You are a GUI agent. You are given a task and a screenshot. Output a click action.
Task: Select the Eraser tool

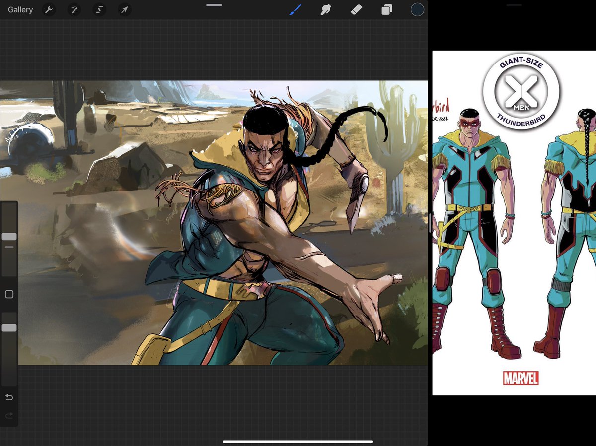(x=356, y=9)
